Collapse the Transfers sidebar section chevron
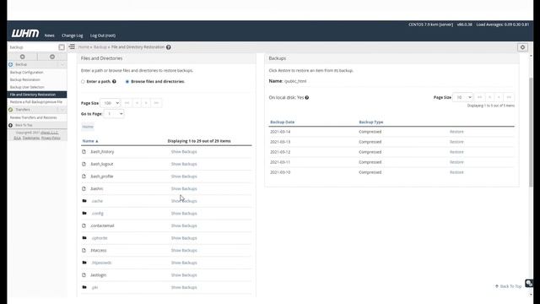 pos(62,110)
